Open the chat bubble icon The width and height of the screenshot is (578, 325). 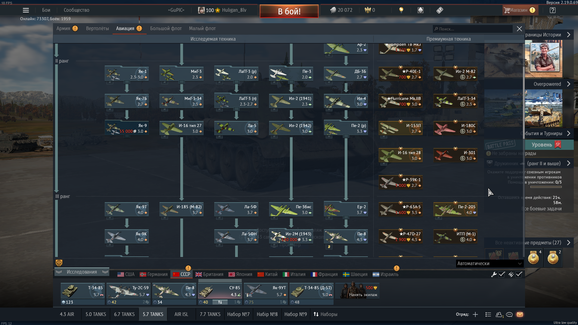click(x=509, y=314)
